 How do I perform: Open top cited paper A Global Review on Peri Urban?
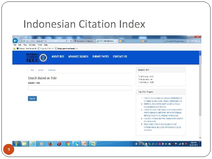[x=163, y=120]
